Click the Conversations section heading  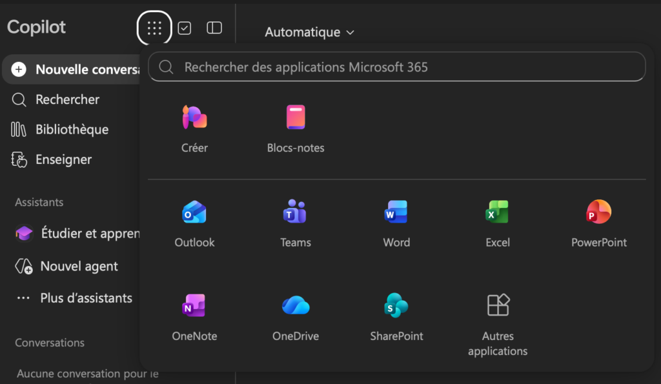[50, 343]
